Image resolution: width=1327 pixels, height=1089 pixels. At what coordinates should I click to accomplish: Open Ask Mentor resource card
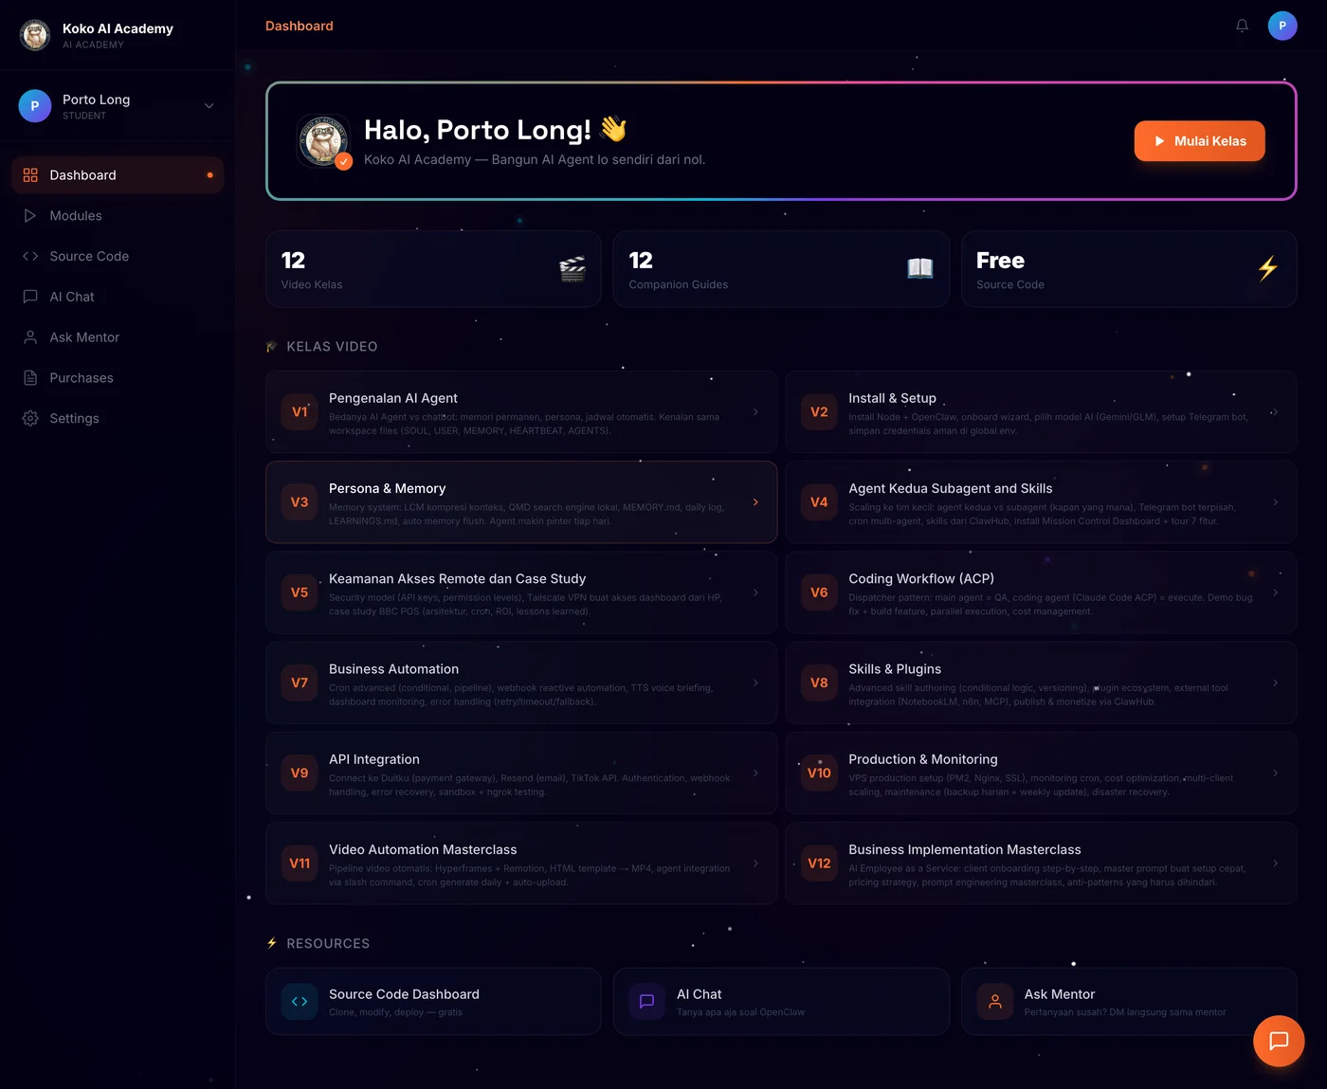click(1129, 1002)
